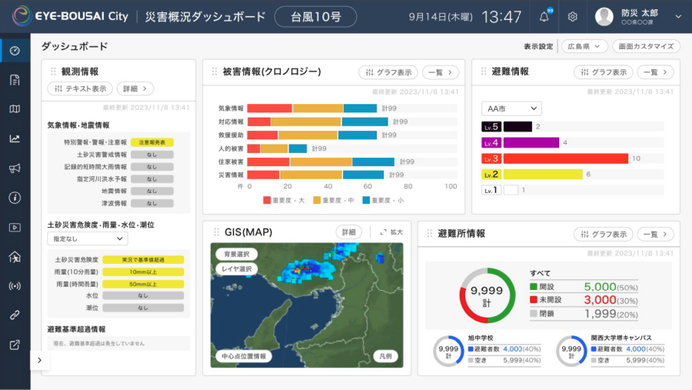Open dashboard gauge icon in sidebar
692x390 pixels.
(x=15, y=51)
